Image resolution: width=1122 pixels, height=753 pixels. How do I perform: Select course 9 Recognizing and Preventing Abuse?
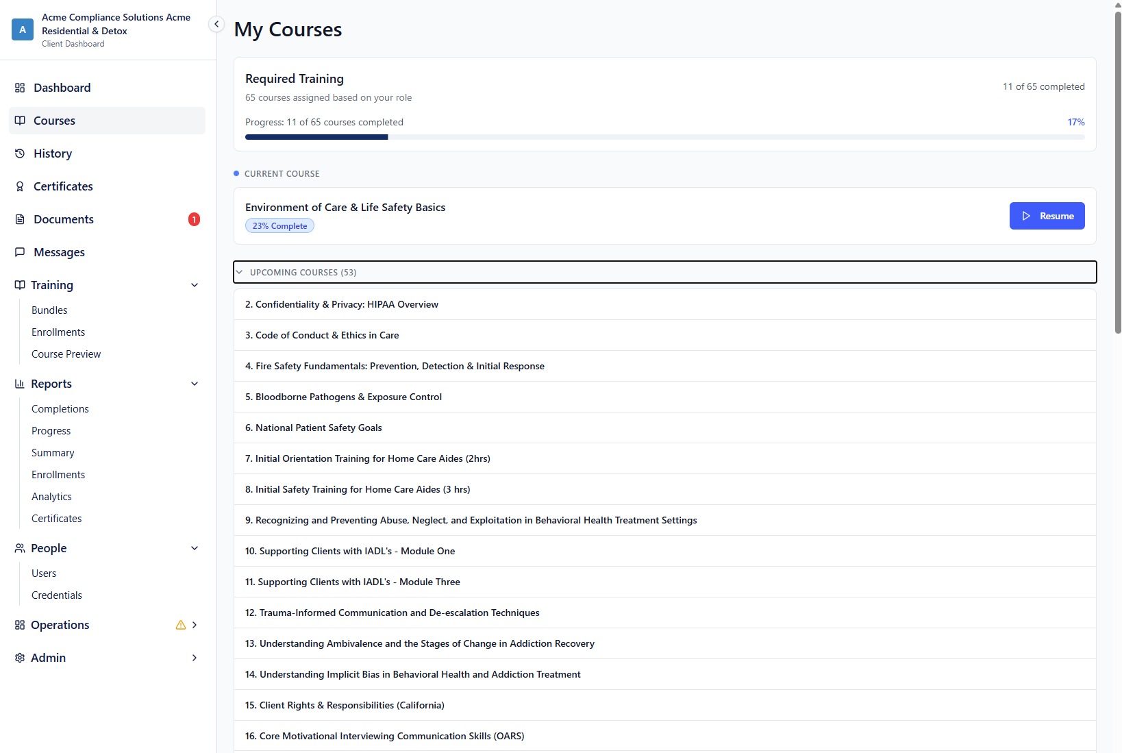coord(664,520)
